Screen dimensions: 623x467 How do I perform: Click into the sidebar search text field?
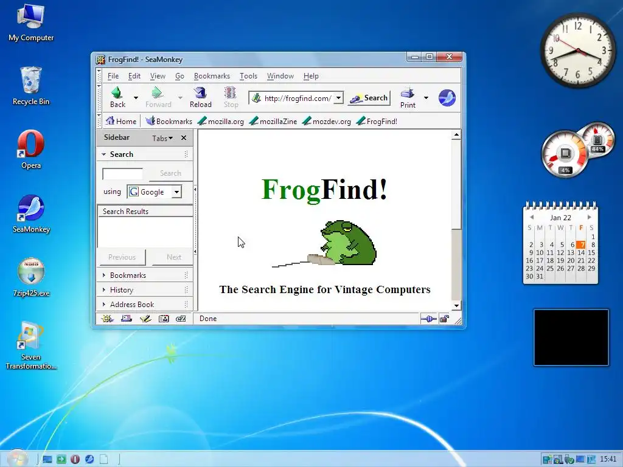click(123, 173)
